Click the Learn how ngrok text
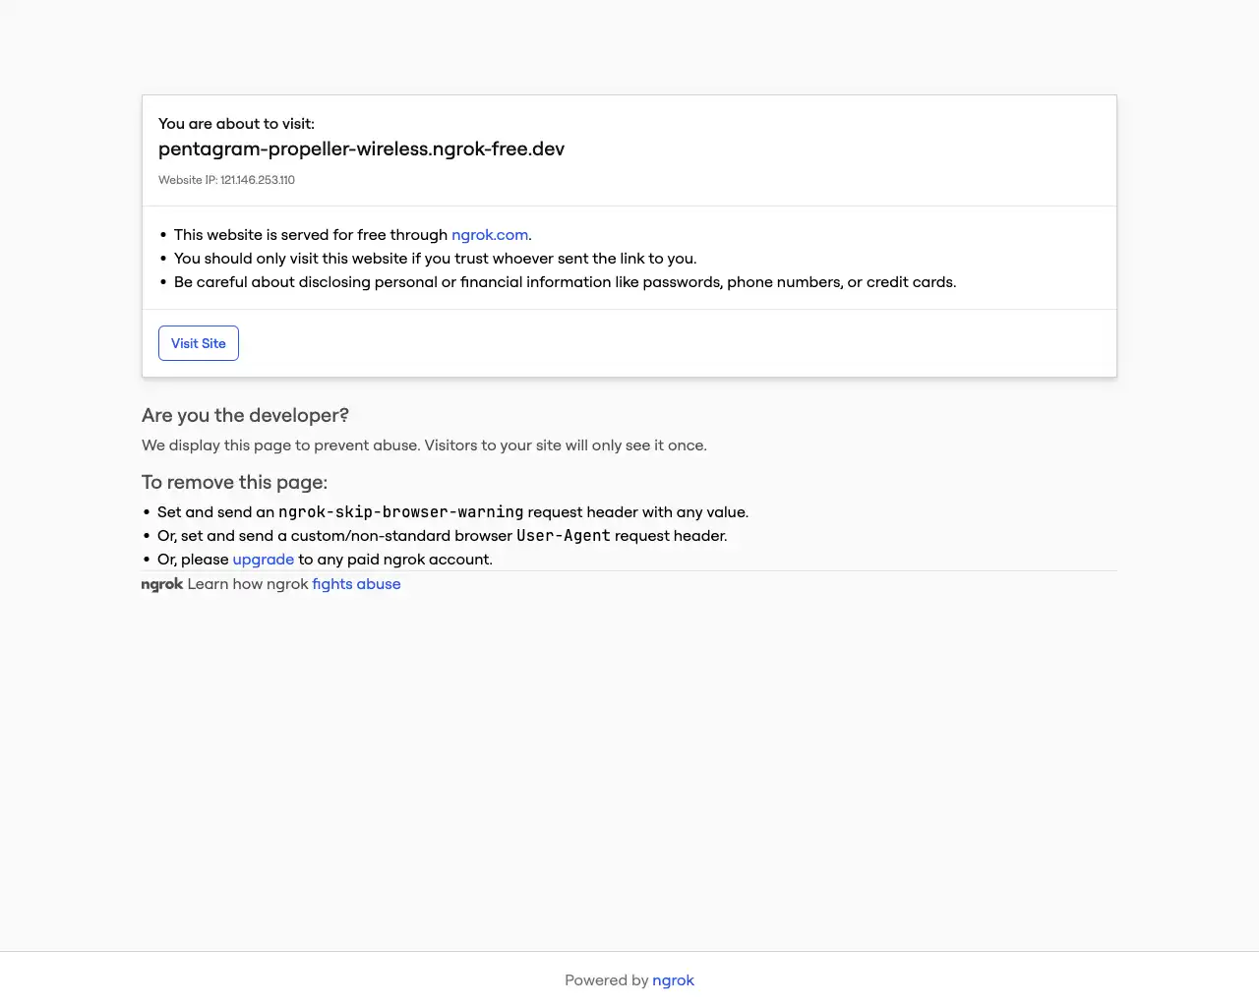Screen dimensions: 1259x1007 point(248,583)
